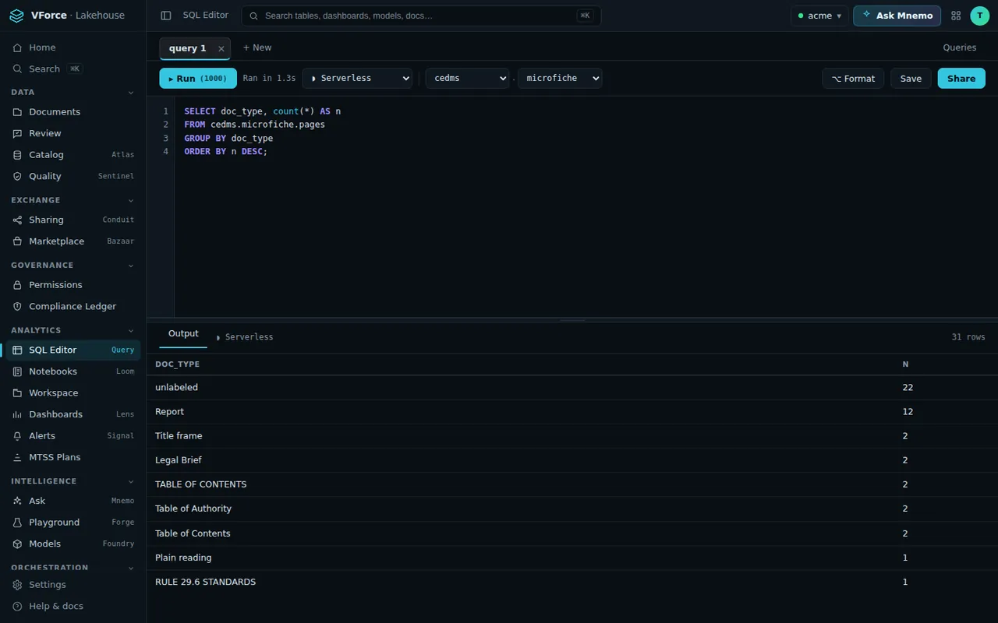The image size is (998, 623).
Task: Click the Home icon in sidebar
Action: coord(17,48)
